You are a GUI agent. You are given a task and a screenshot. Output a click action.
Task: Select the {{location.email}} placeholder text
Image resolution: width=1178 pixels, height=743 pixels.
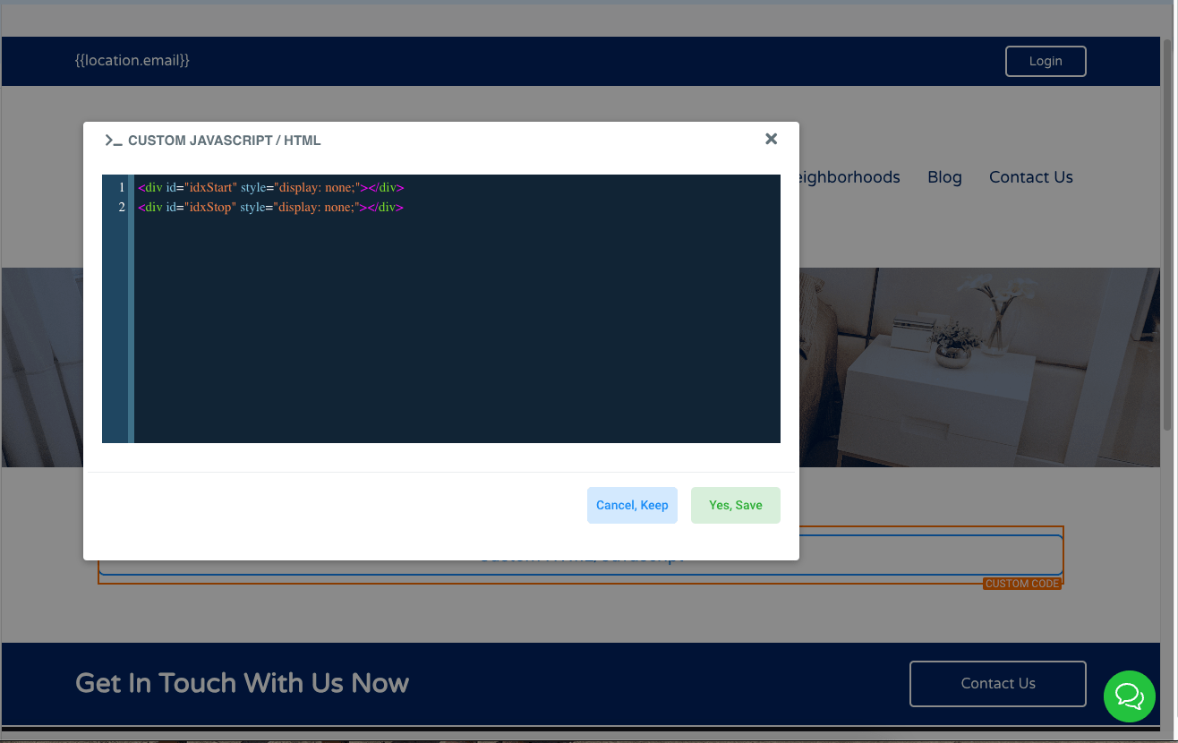(132, 61)
